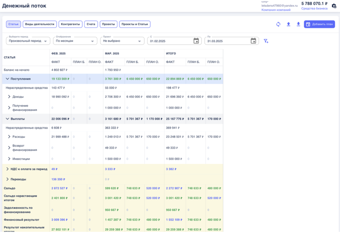The image size is (340, 233).
Task: Switch to the Контрагенты tab
Action: [x=71, y=24]
